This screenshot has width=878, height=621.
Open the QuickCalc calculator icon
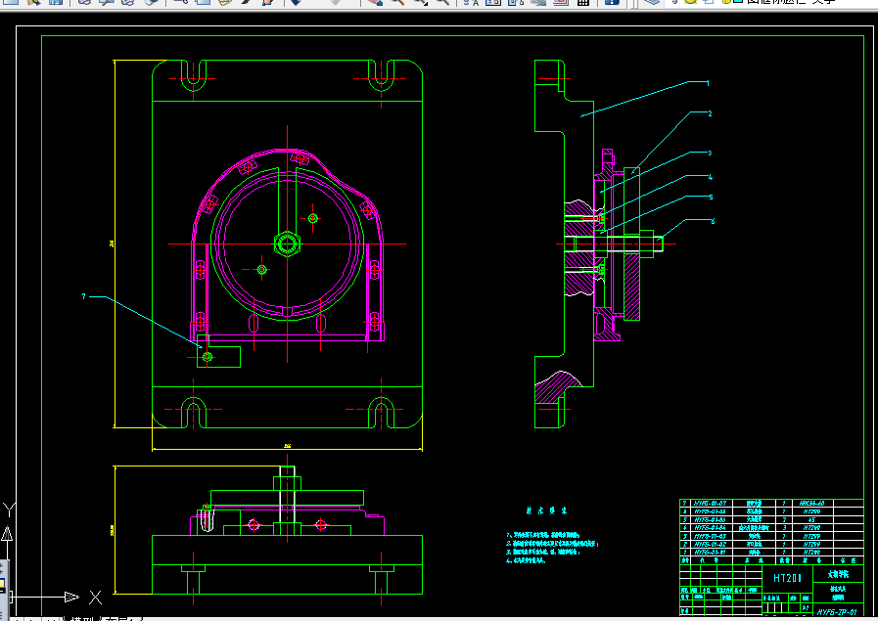click(583, 2)
